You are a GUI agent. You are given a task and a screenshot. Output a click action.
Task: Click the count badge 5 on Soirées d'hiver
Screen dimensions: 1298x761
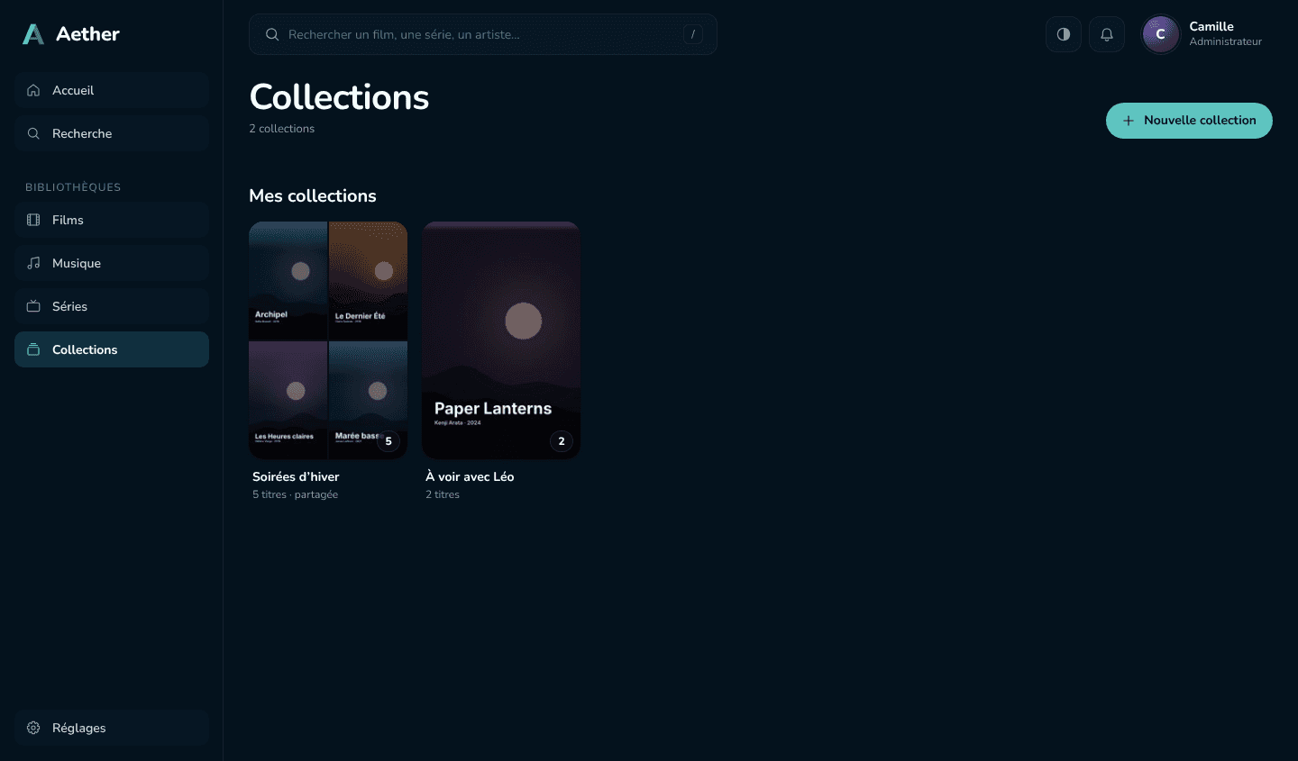[x=388, y=441]
